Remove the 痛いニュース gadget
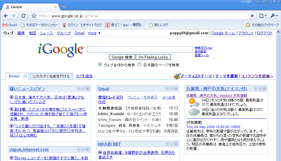281x161 pixels. (88, 89)
